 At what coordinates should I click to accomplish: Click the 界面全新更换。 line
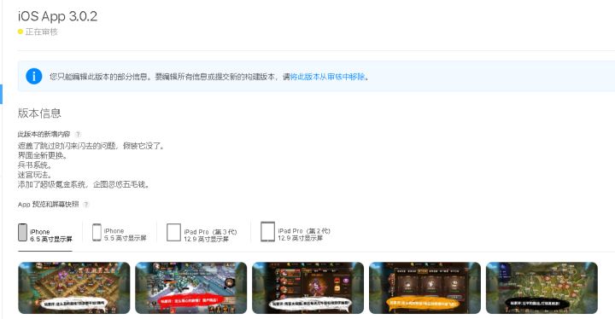[x=43, y=155]
